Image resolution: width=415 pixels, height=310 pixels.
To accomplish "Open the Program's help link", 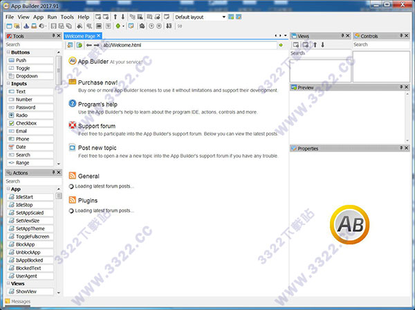I will coord(98,104).
